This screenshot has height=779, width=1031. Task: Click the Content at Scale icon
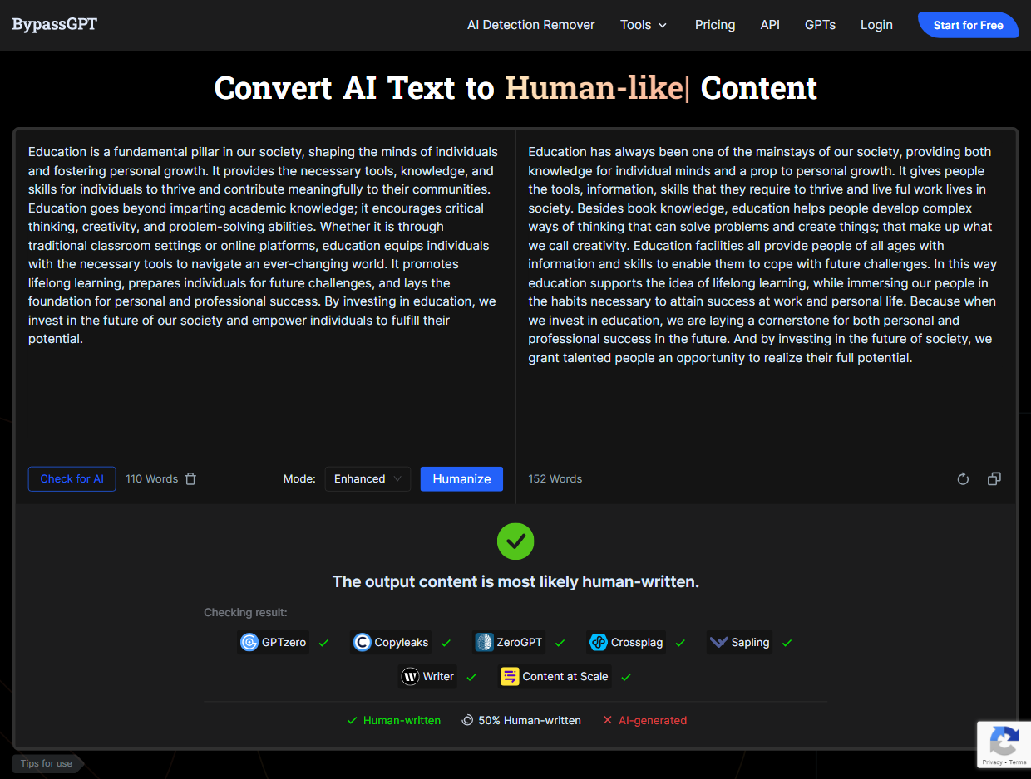[x=510, y=676]
